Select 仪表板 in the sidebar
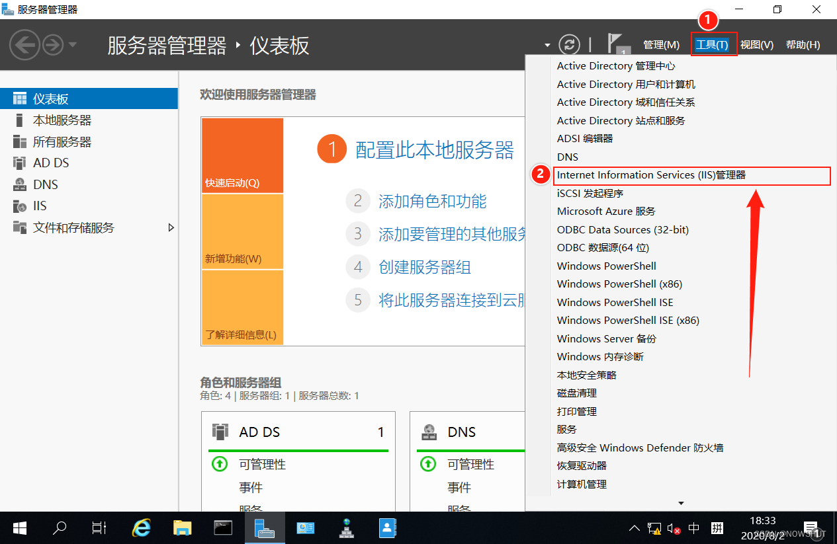837x544 pixels. click(89, 99)
